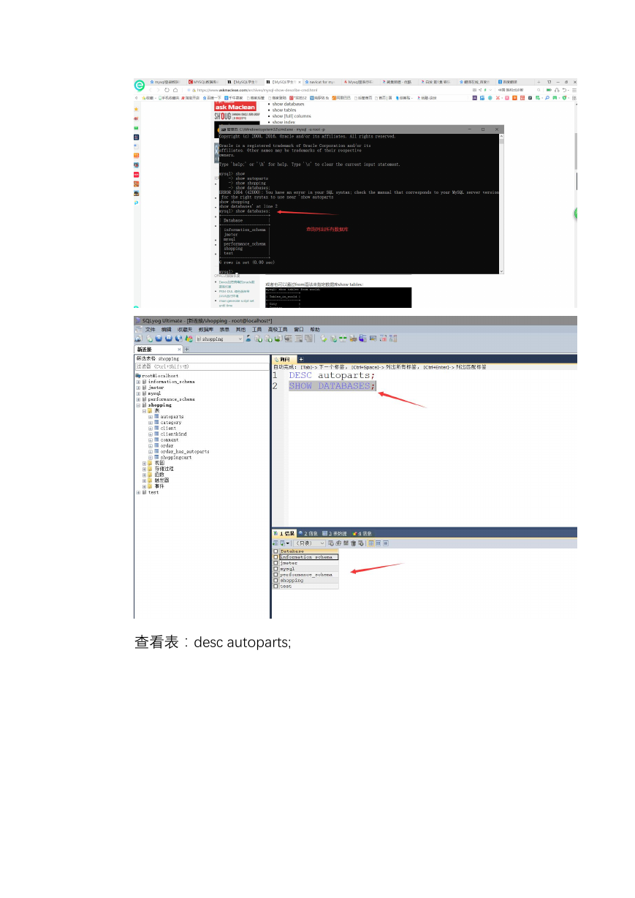
Task: Expand the mysql database node
Action: tap(138, 393)
